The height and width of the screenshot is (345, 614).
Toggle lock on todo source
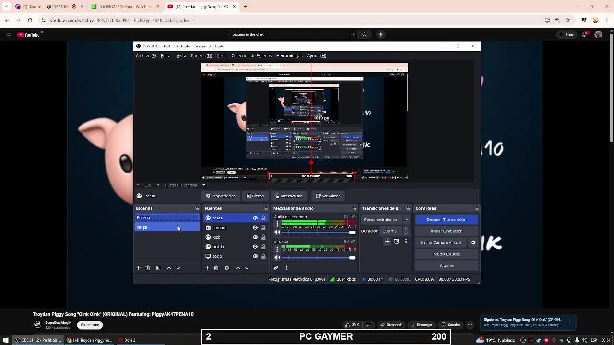tap(263, 256)
